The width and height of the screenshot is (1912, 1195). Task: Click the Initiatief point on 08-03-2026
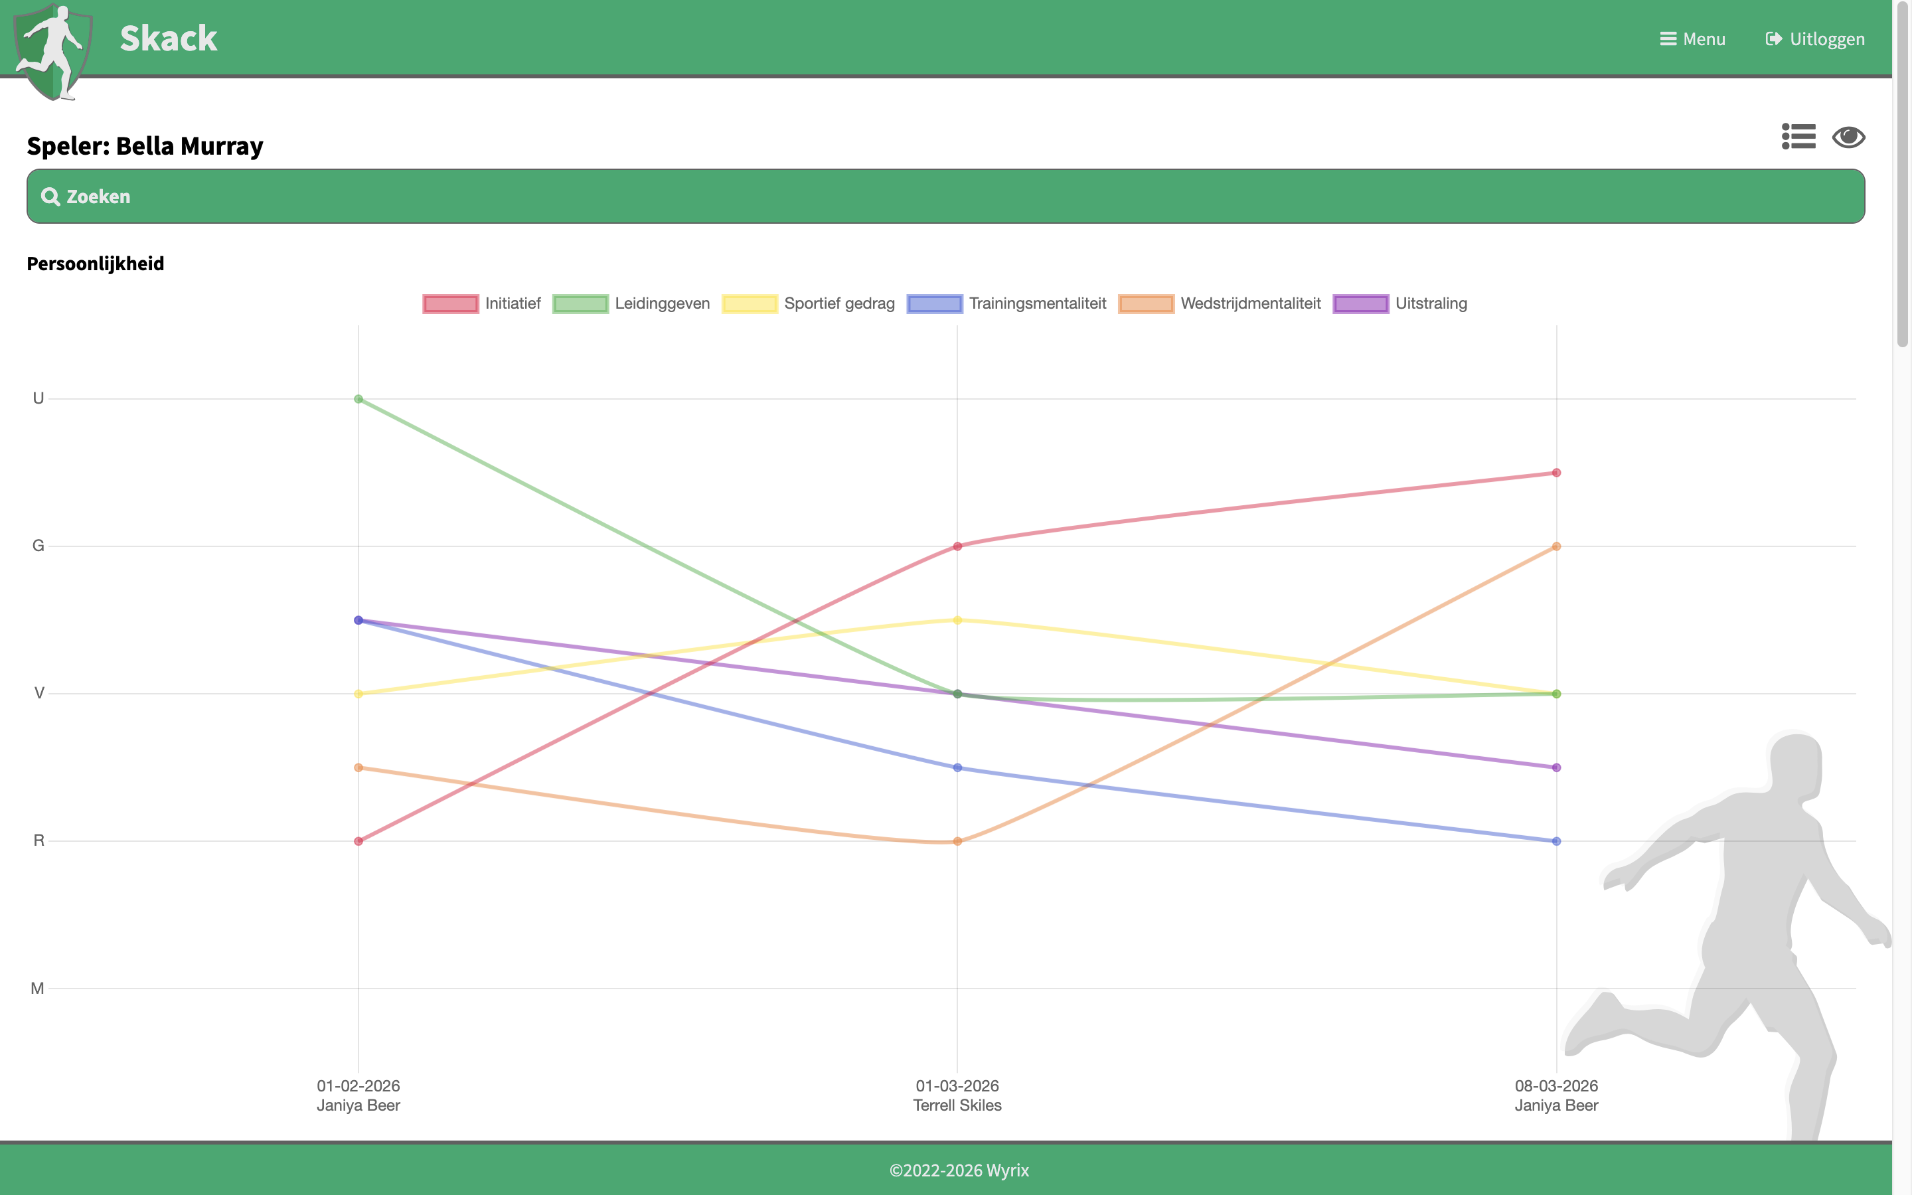1555,473
